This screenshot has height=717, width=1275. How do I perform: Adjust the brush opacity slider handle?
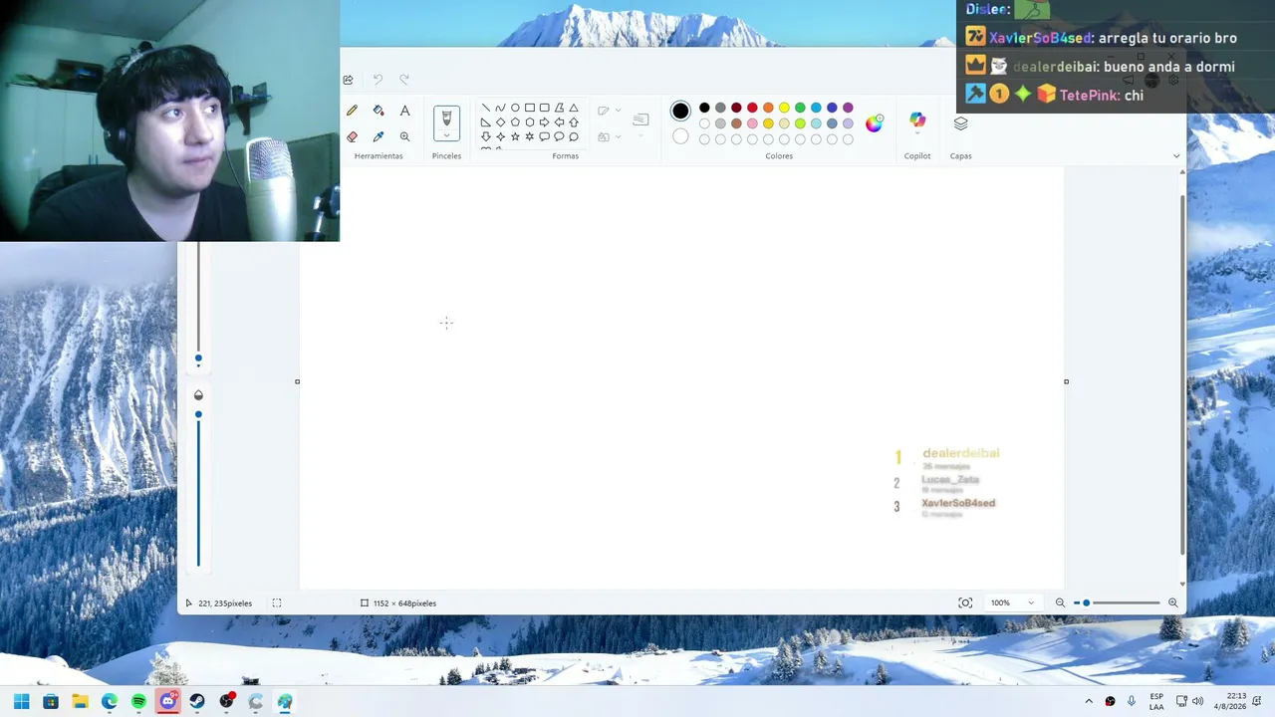[x=198, y=414]
